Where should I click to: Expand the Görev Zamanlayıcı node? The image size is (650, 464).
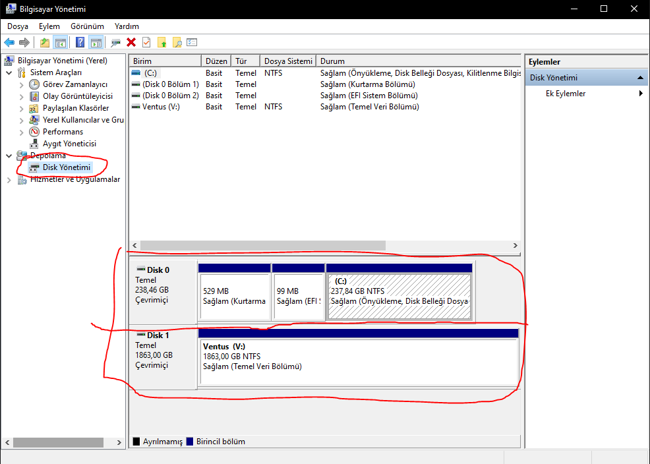pyautogui.click(x=21, y=85)
